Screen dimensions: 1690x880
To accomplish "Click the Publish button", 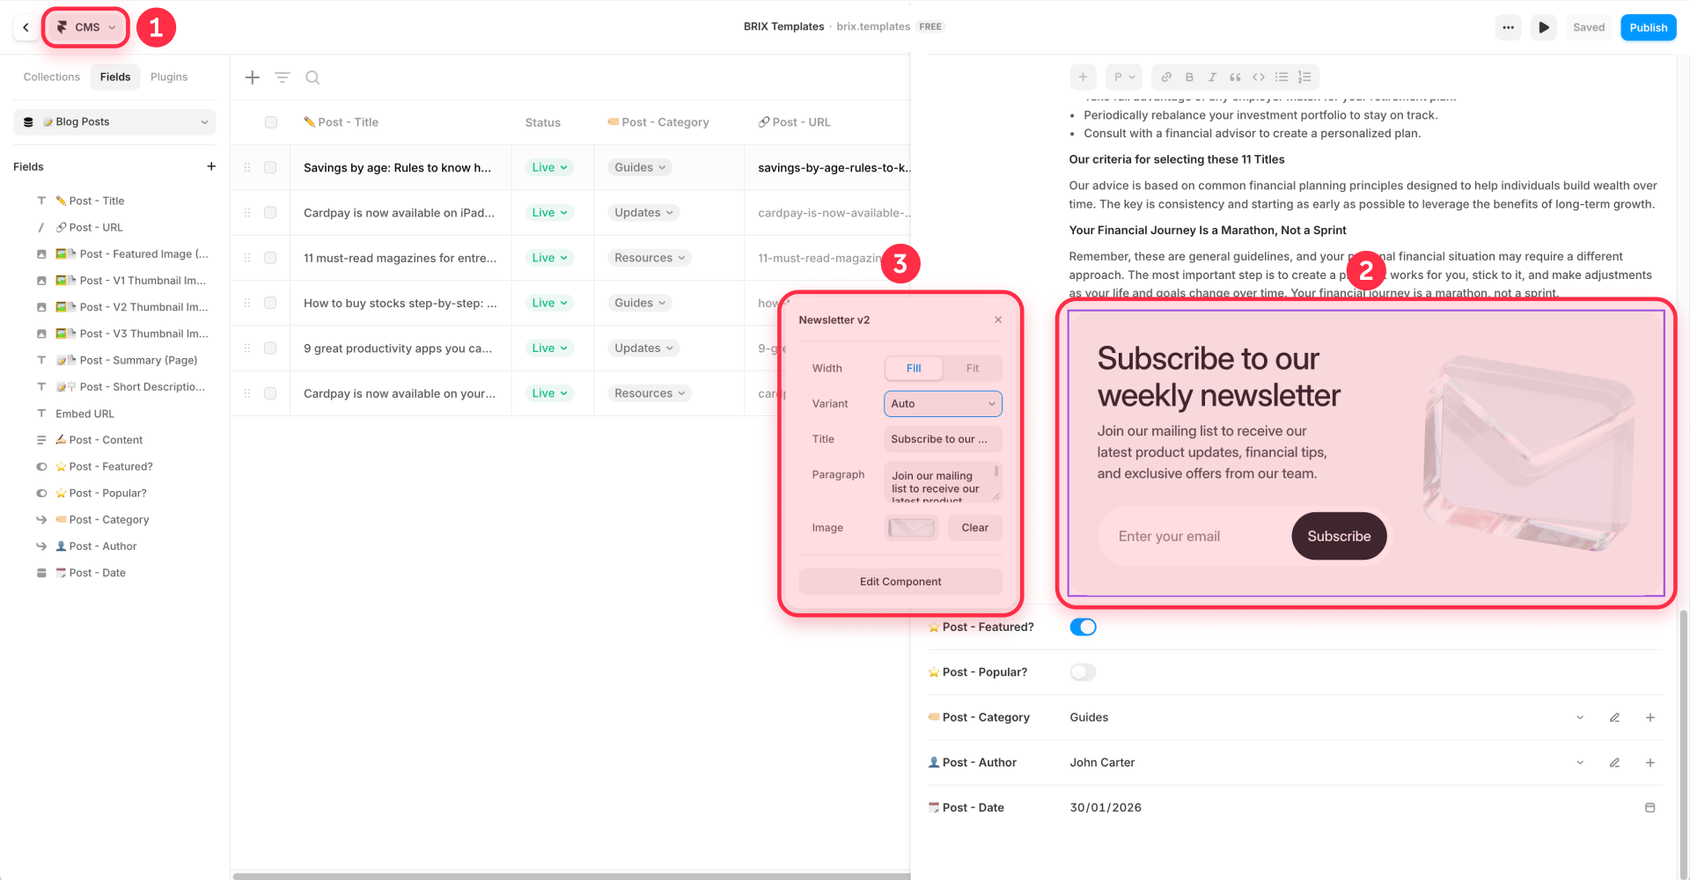I will (1648, 27).
